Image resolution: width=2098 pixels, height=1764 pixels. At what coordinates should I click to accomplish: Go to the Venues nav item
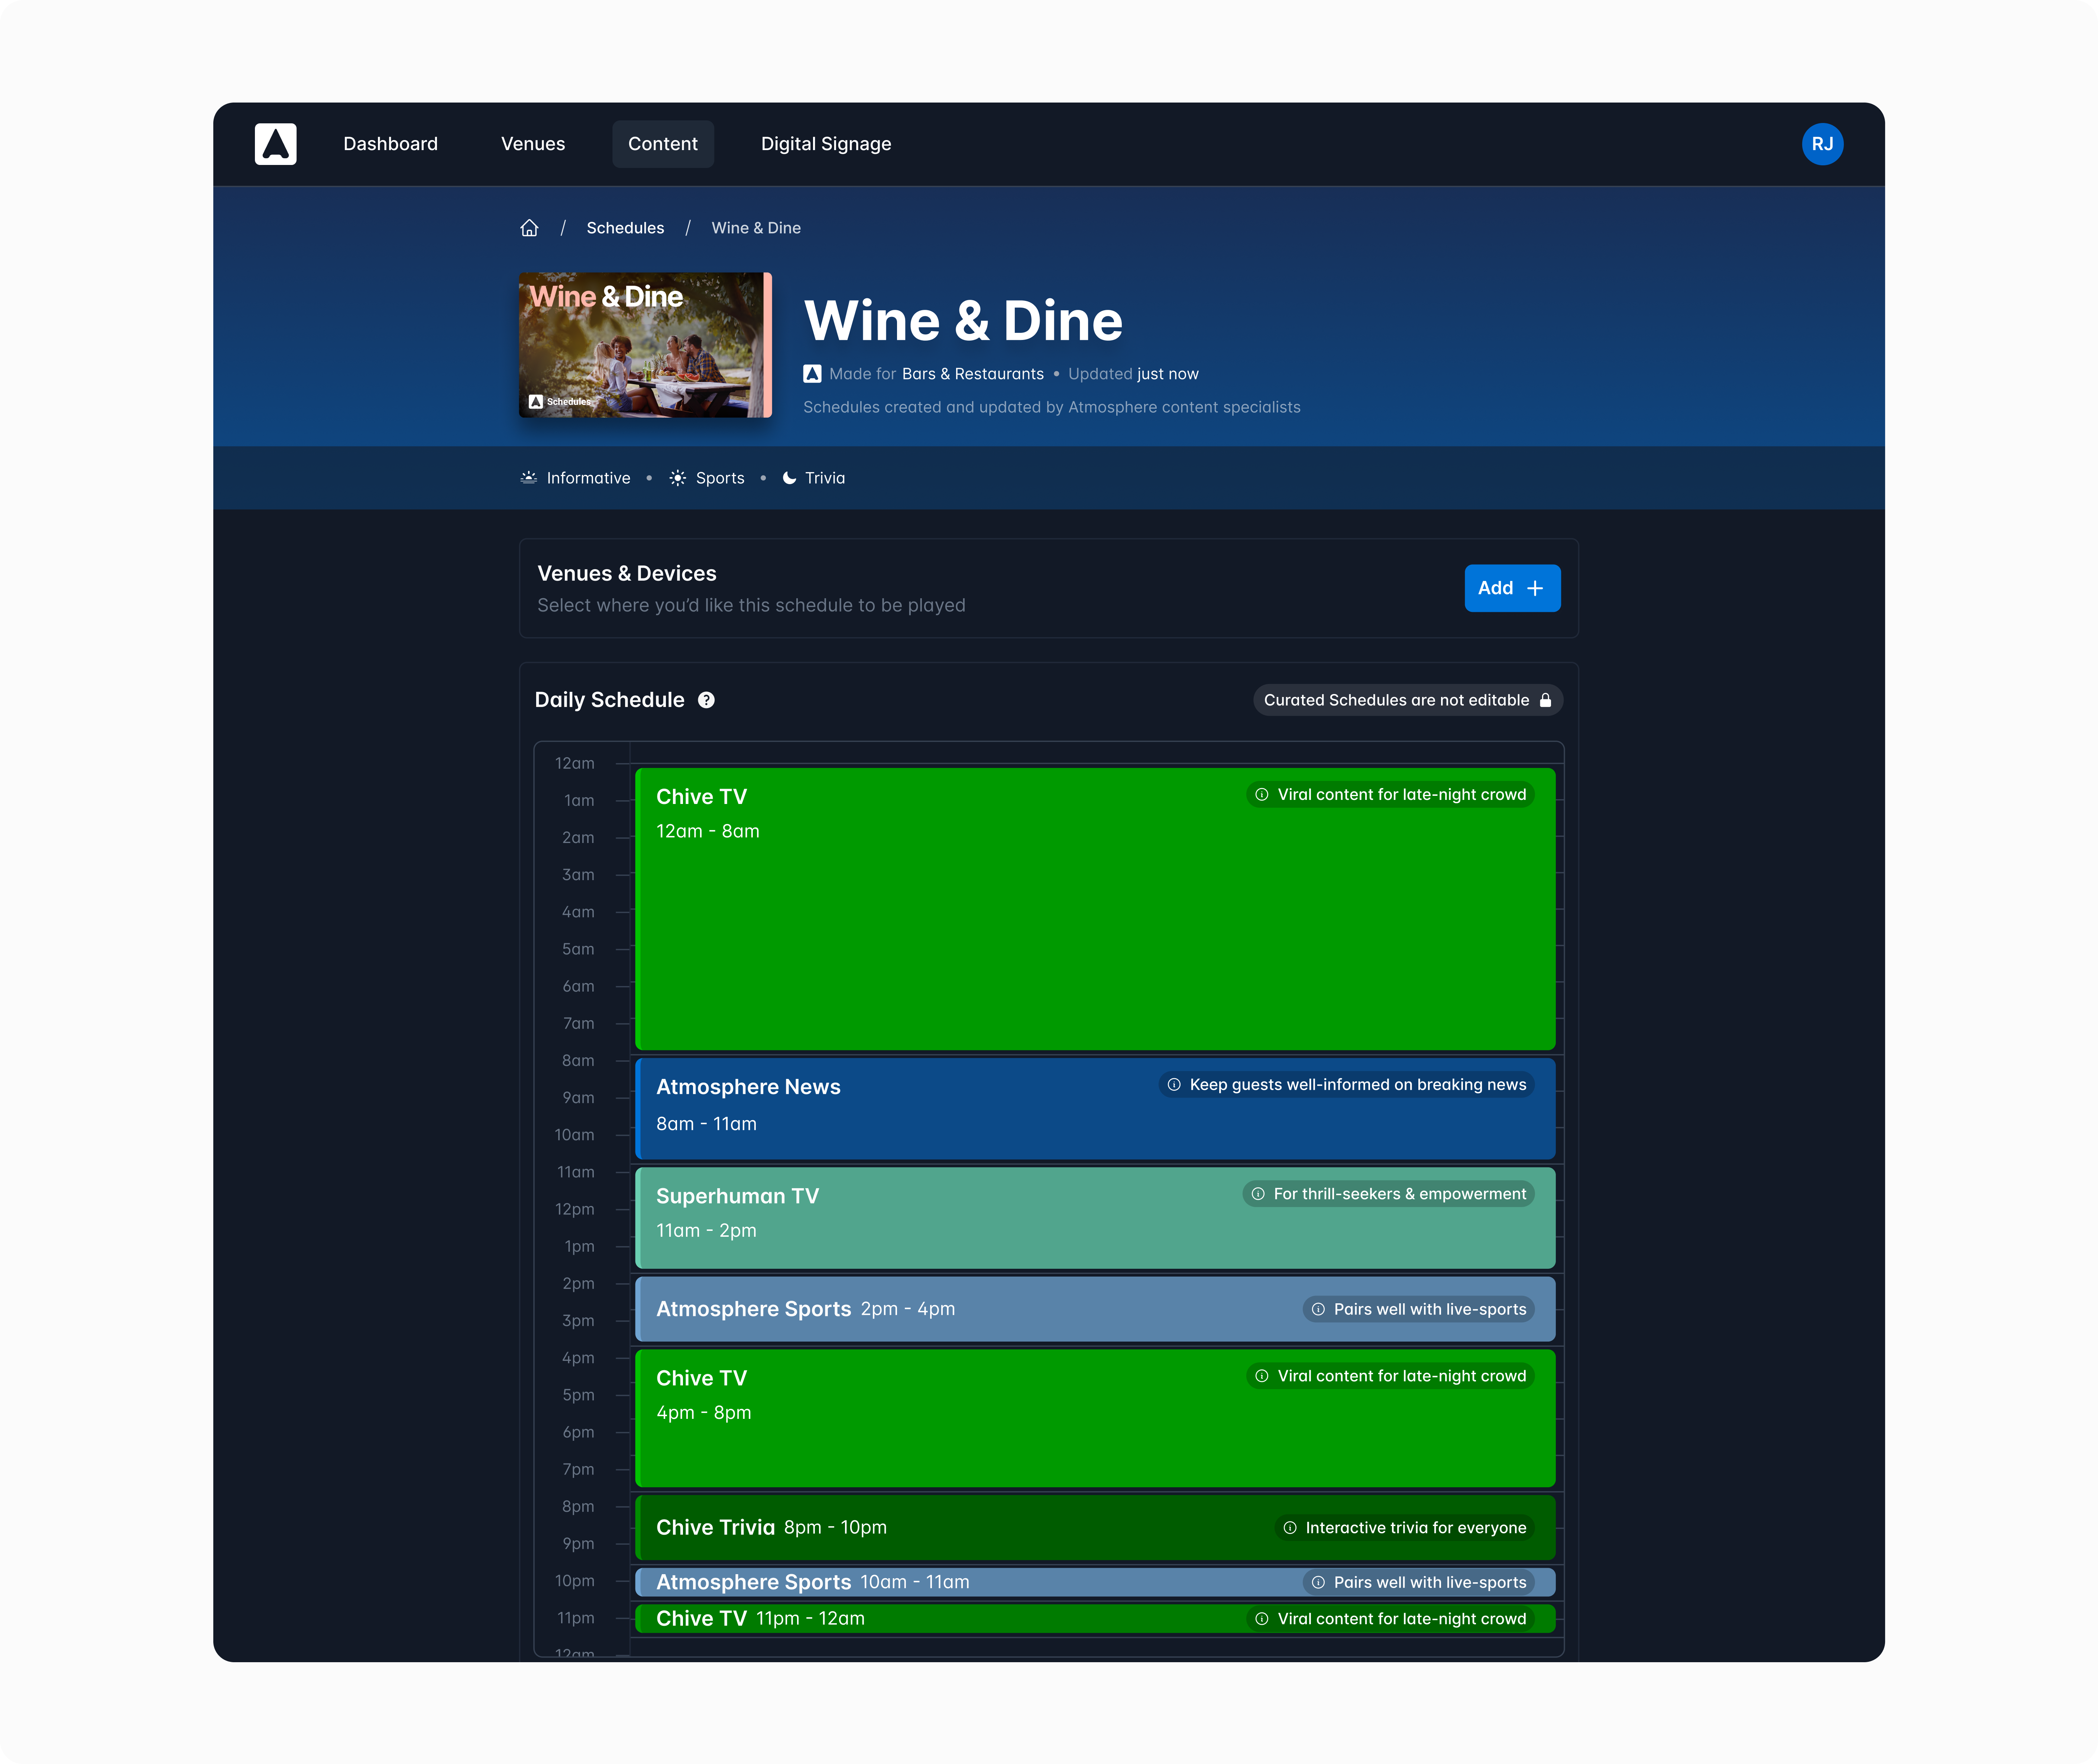[533, 144]
